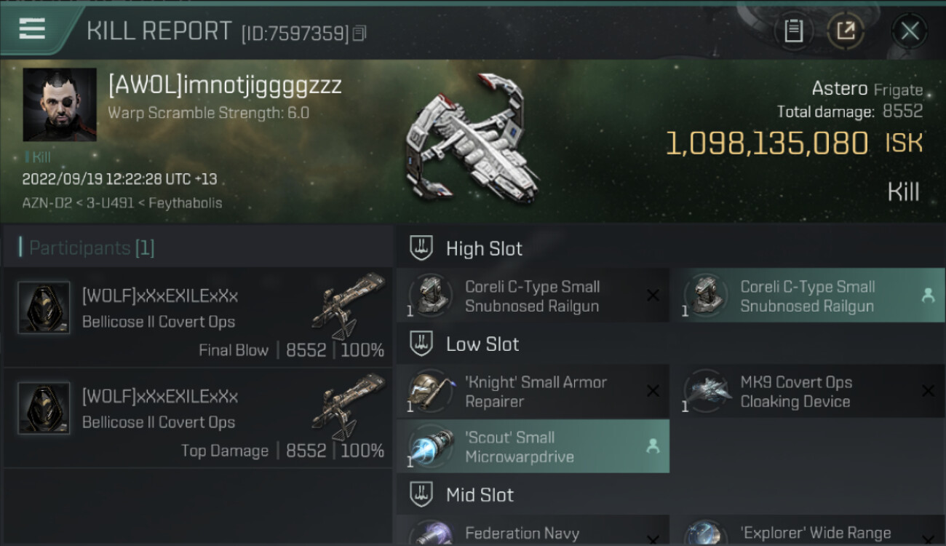Image resolution: width=946 pixels, height=546 pixels.
Task: Open the Top Damage participant entry
Action: tap(198, 418)
